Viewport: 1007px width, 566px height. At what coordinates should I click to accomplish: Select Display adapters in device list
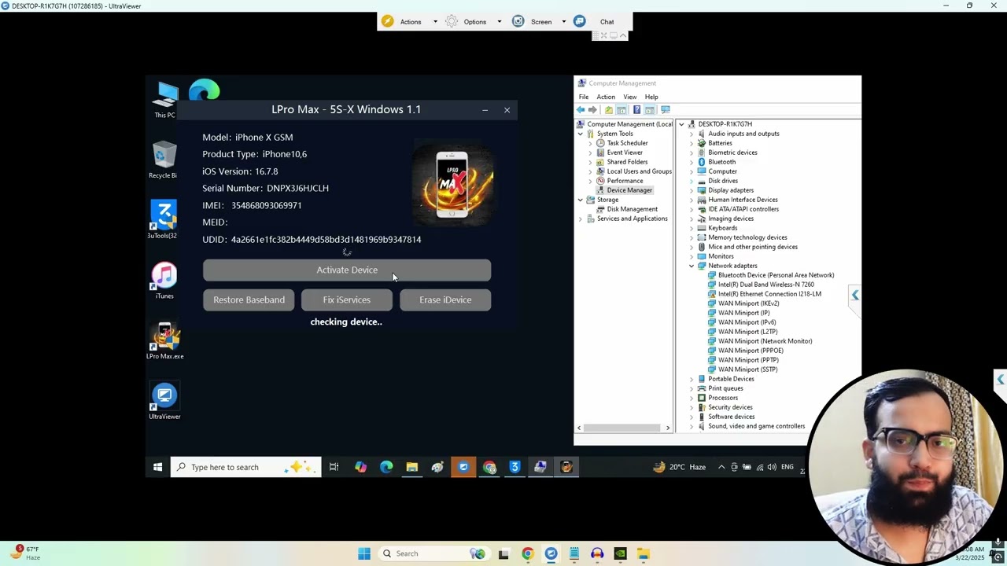tap(730, 190)
